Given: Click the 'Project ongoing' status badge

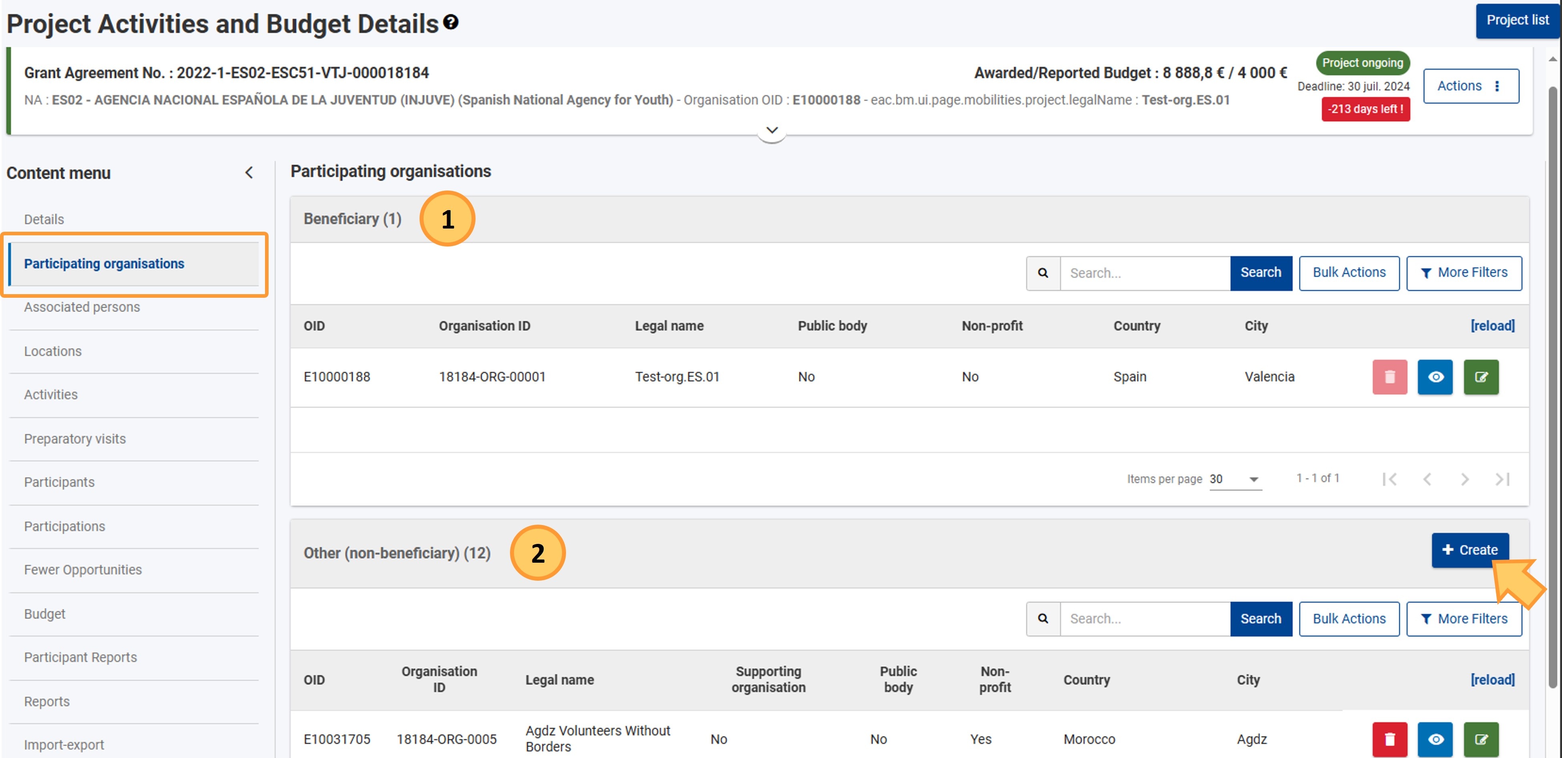Looking at the screenshot, I should [1363, 63].
